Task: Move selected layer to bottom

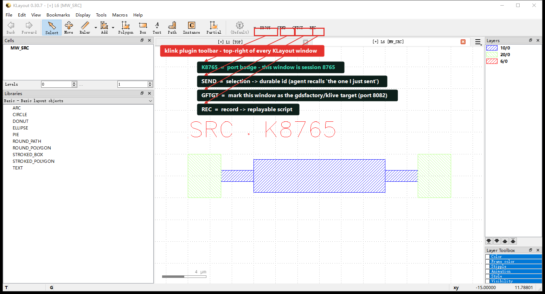Action: (489, 241)
